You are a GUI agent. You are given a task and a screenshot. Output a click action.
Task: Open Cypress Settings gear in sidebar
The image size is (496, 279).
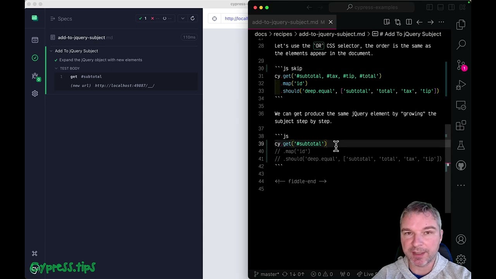pyautogui.click(x=35, y=93)
